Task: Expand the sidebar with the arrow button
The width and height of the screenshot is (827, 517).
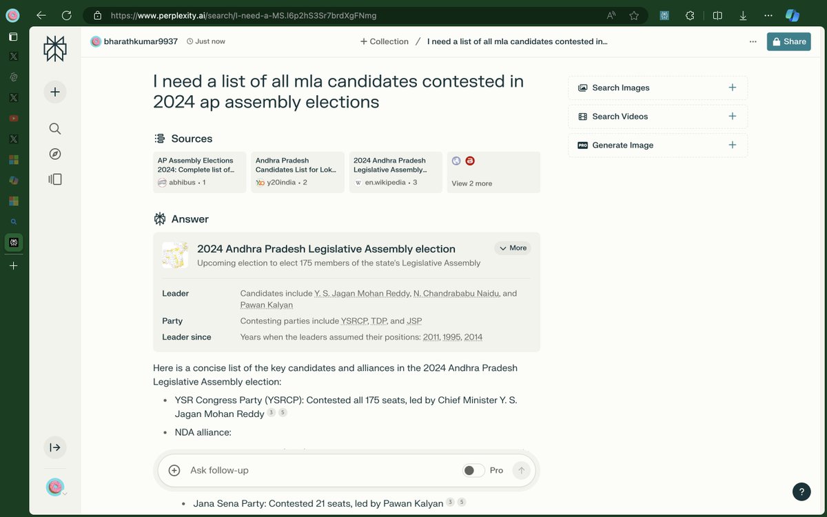Action: click(55, 447)
